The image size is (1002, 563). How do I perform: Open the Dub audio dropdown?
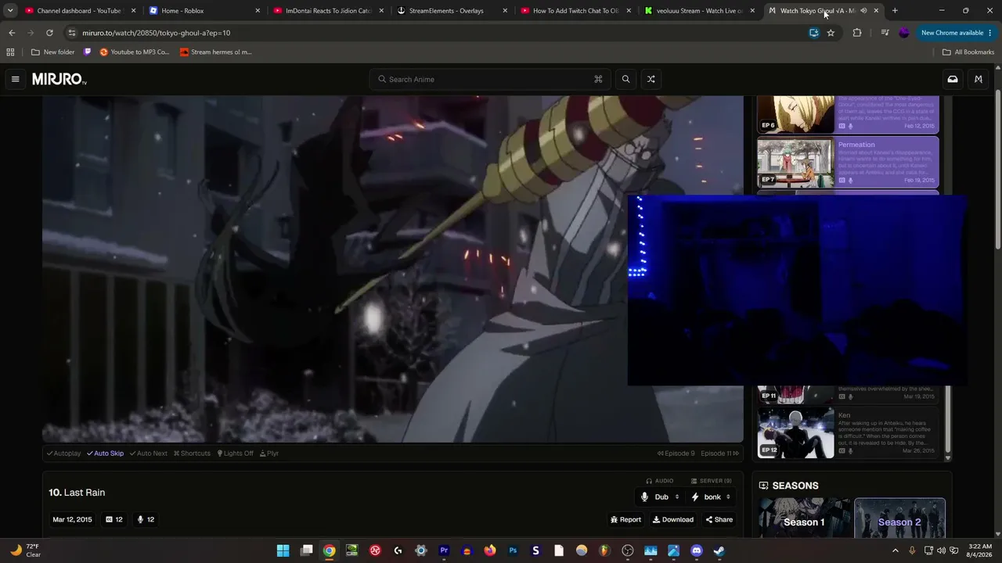coord(661,497)
